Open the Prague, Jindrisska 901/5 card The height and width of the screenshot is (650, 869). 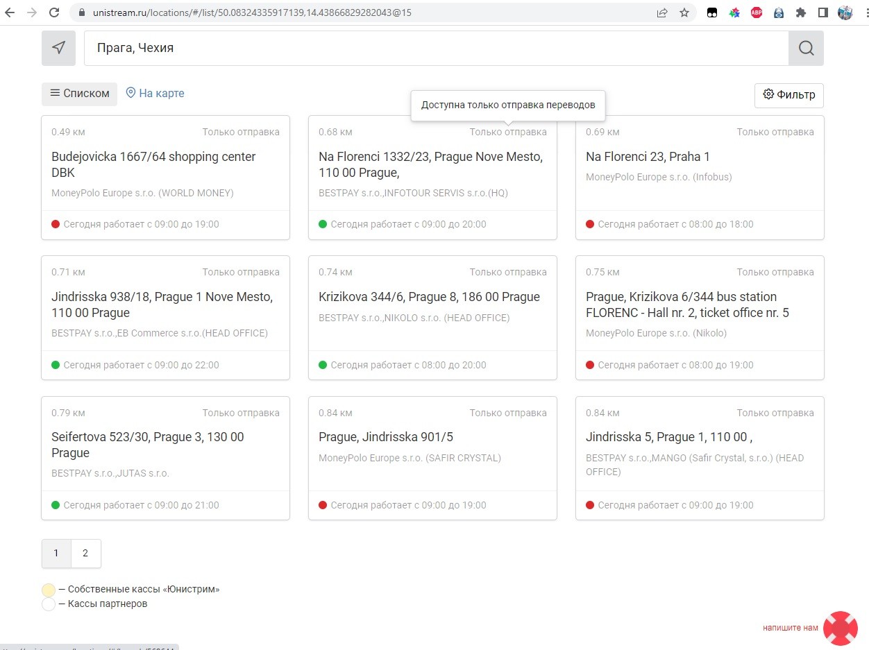[x=432, y=458]
